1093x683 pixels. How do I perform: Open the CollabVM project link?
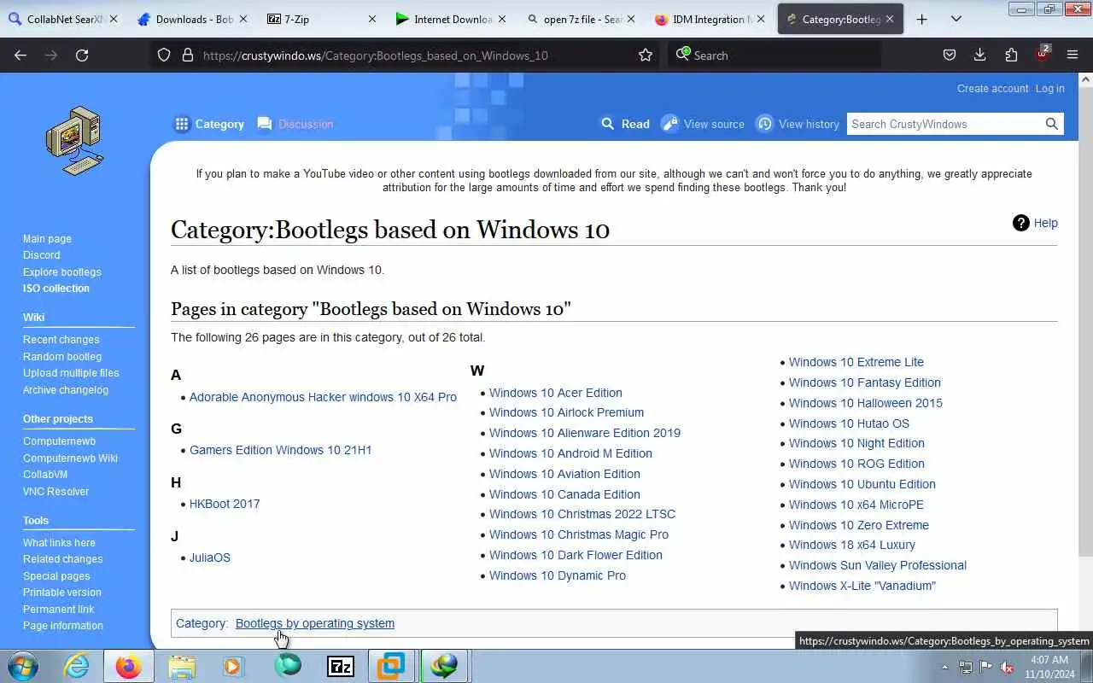(x=45, y=475)
